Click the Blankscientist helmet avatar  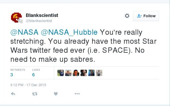[16, 18]
